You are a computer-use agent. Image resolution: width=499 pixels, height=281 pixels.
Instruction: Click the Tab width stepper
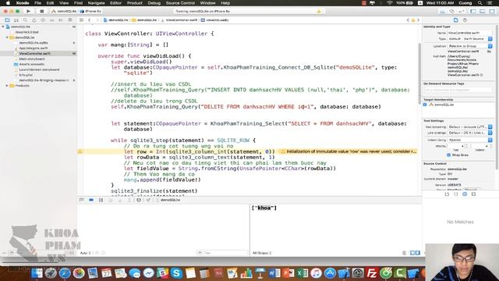[x=467, y=146]
